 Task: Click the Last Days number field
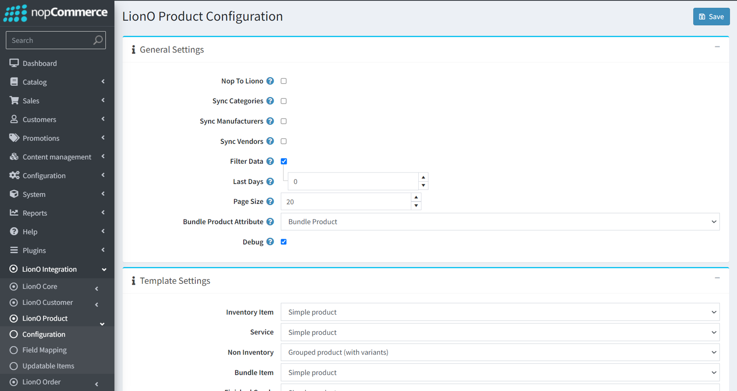[x=353, y=181]
